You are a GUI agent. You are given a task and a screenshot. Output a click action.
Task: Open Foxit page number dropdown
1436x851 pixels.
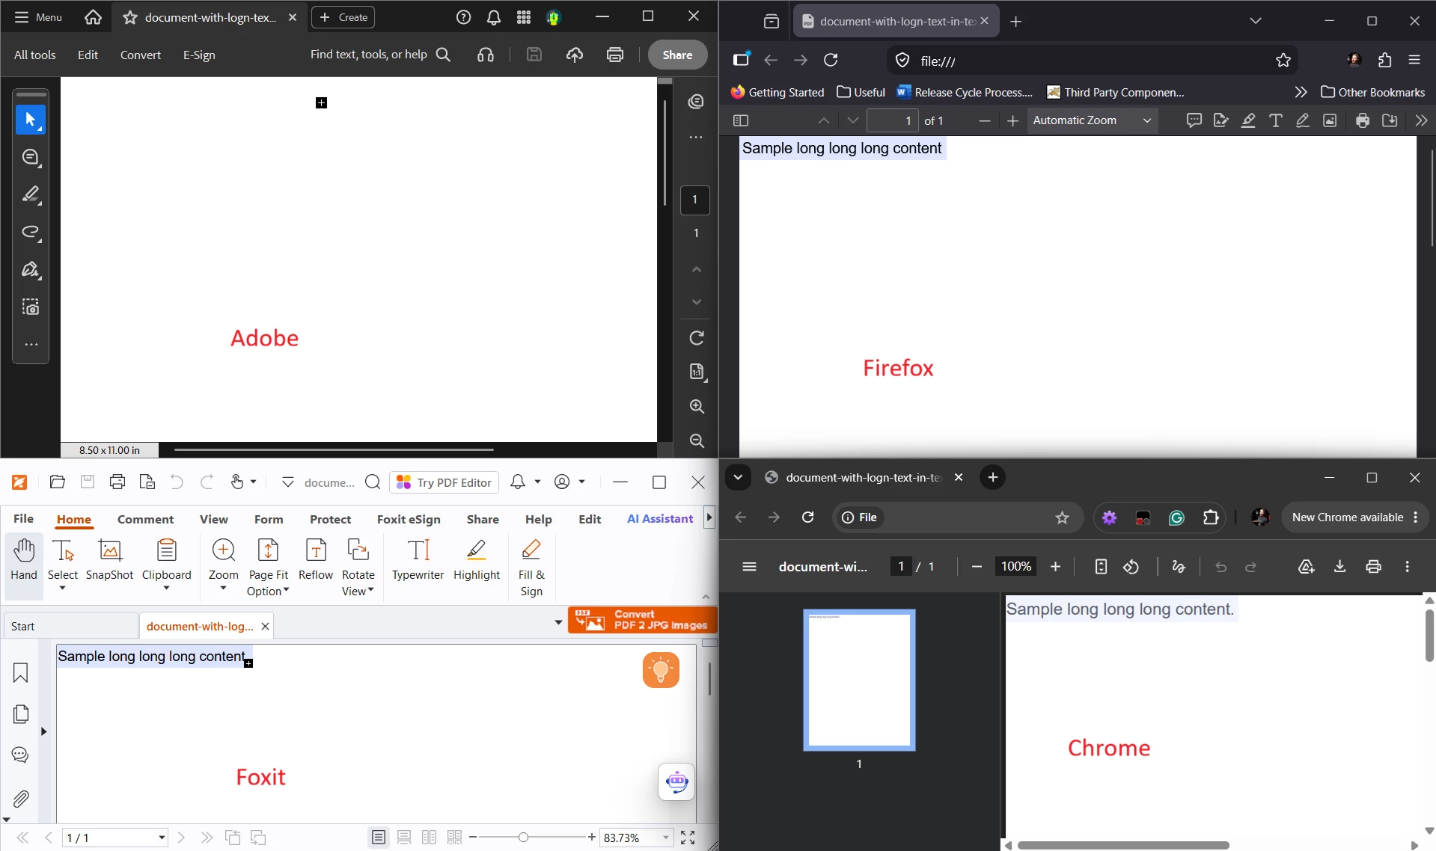pos(162,838)
